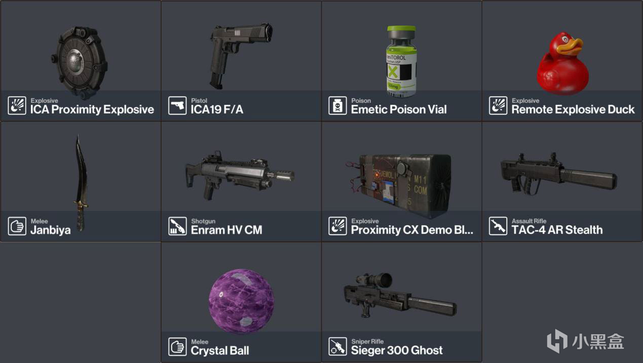Click the ICA19 F/A item name
643x363 pixels.
[x=217, y=109]
